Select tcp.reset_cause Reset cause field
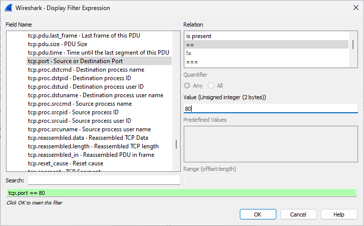This screenshot has width=364, height=226. [x=99, y=163]
